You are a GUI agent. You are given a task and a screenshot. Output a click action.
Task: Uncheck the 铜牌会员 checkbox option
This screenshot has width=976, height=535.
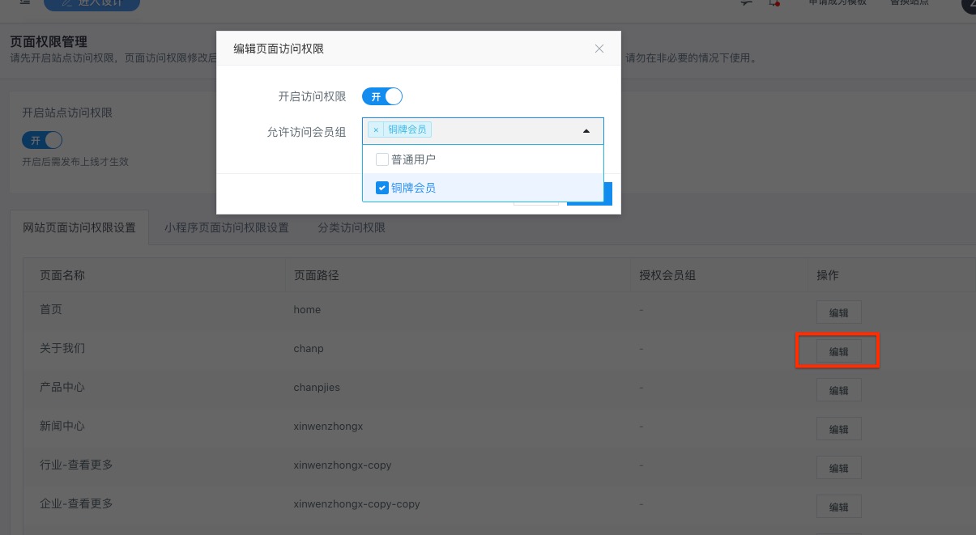382,188
